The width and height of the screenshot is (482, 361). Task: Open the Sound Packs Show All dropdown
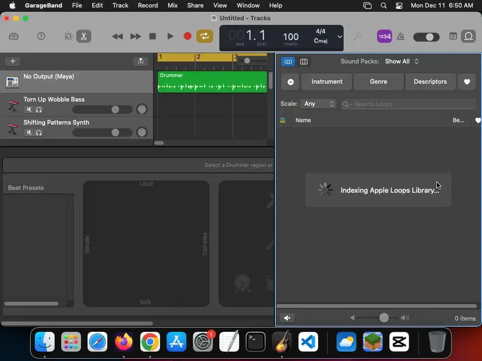tap(402, 62)
